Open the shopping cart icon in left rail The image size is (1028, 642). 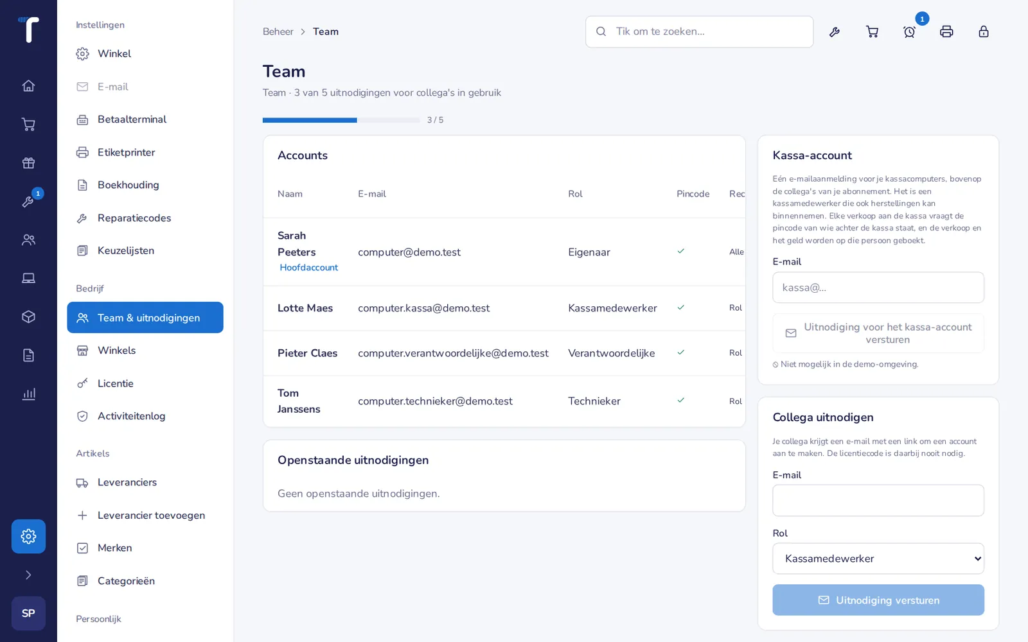coord(28,125)
